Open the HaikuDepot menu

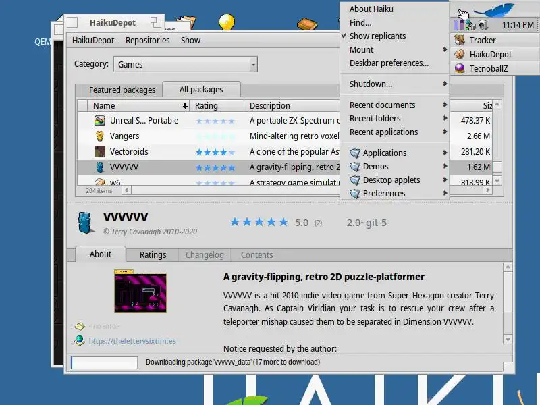(93, 40)
